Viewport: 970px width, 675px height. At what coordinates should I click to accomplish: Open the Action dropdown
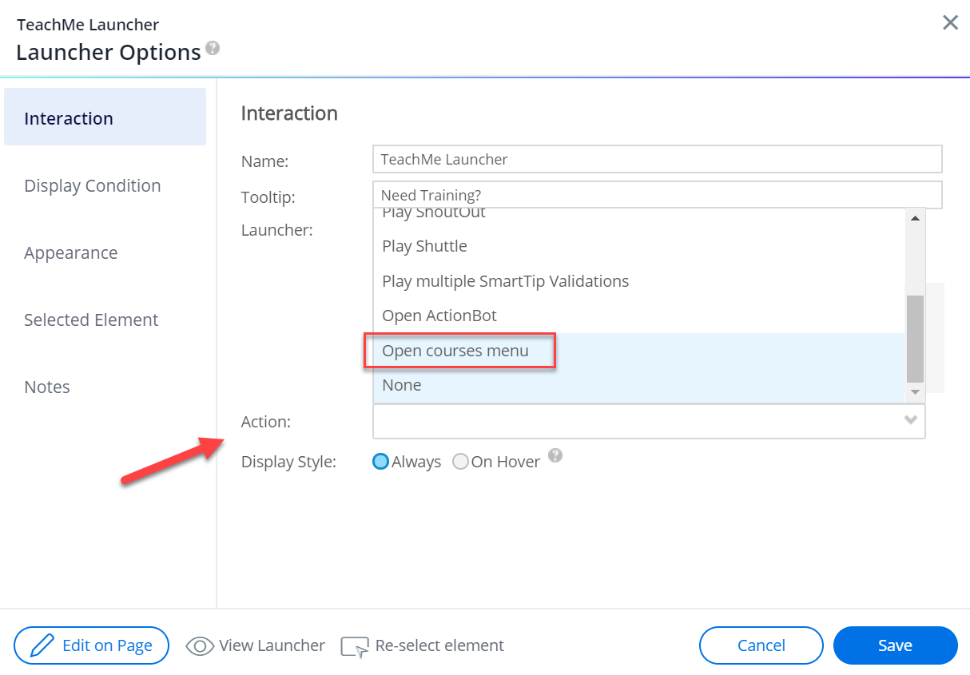tap(910, 421)
